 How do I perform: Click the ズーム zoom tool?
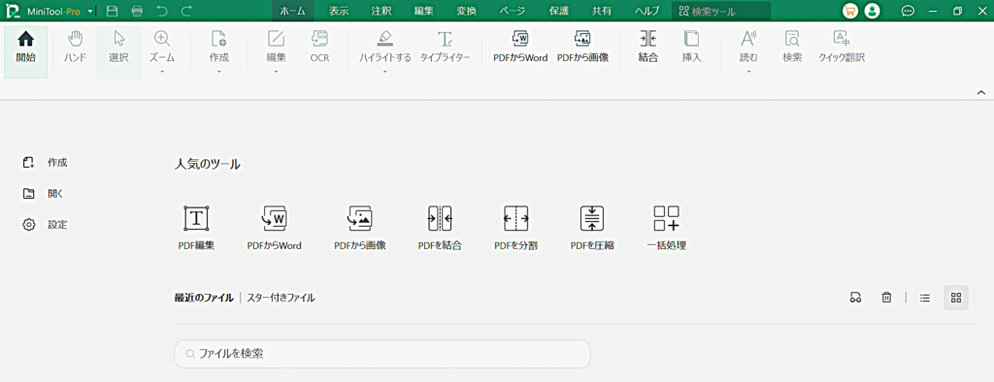tap(162, 48)
